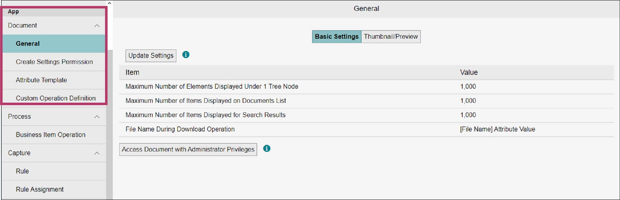The width and height of the screenshot is (620, 200).
Task: Select the Basic Settings tab
Action: point(336,37)
